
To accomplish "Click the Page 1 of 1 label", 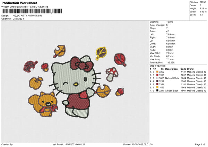I will tap(201, 144).
